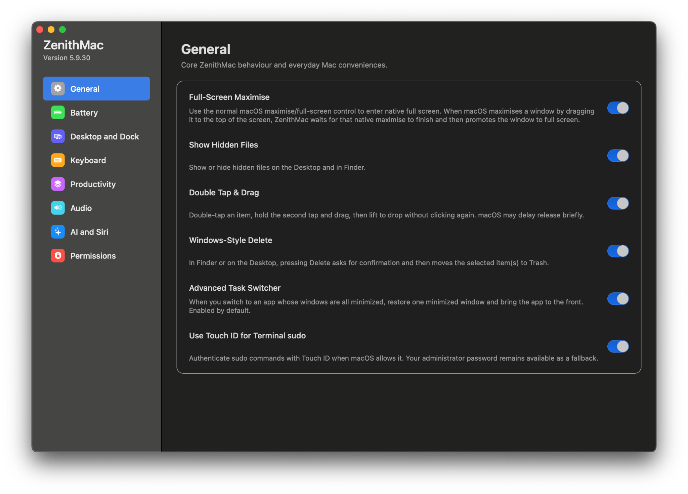The image size is (688, 494).
Task: Click the purple Productivity layers icon
Action: click(58, 184)
